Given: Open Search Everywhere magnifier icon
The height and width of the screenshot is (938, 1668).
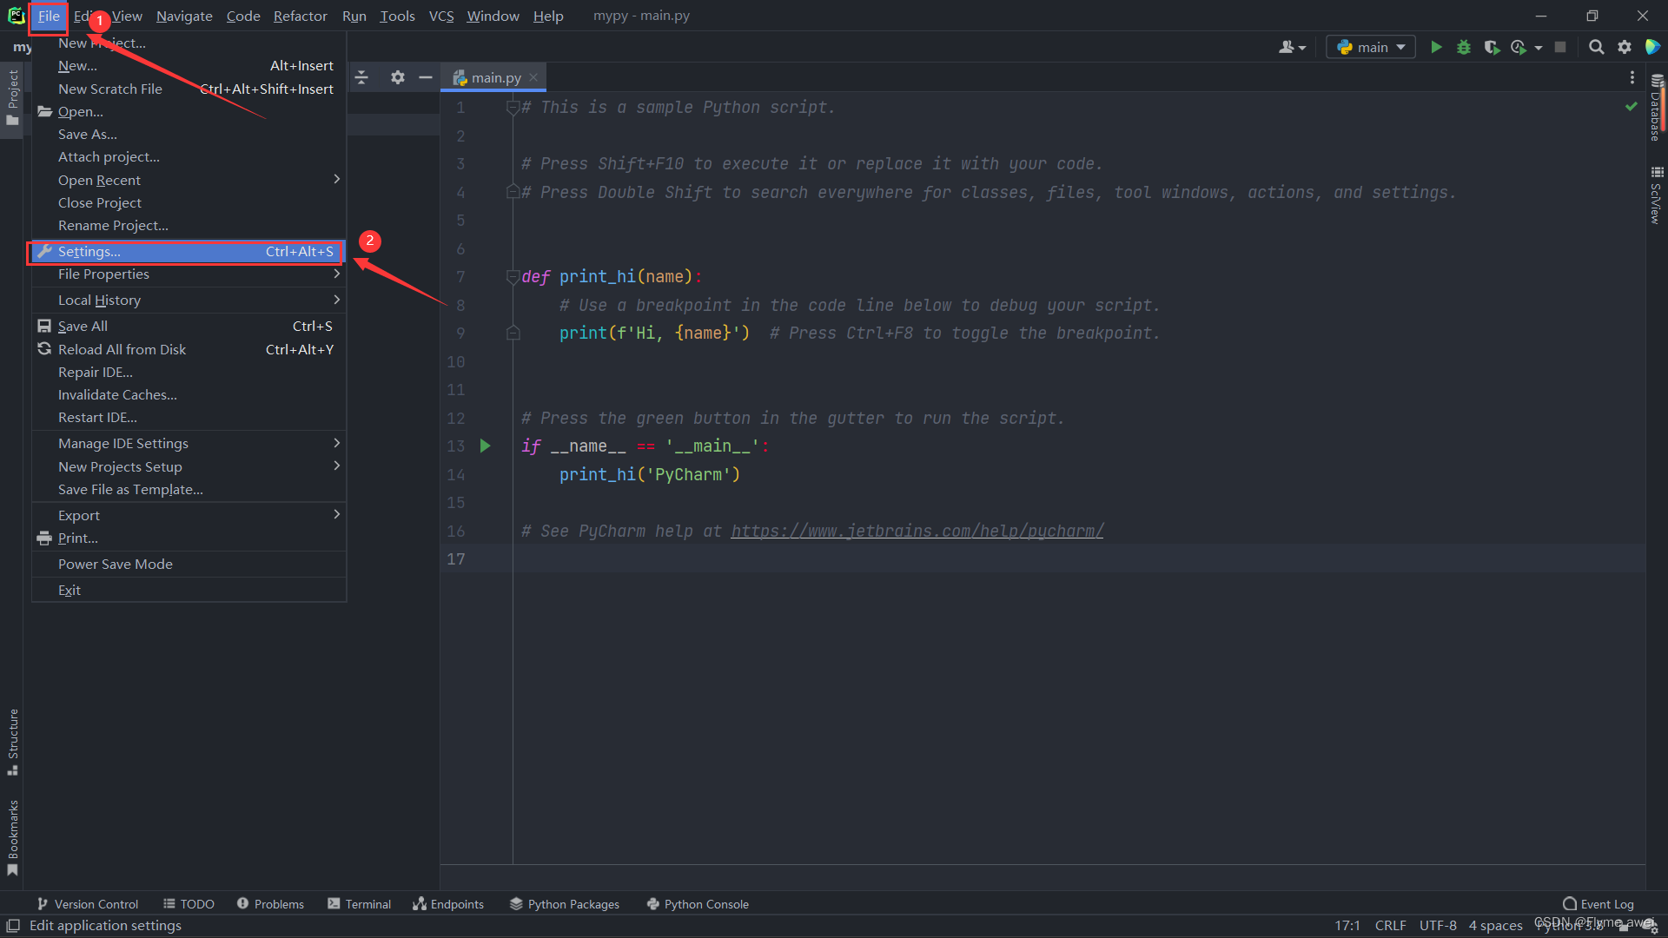Looking at the screenshot, I should (x=1596, y=47).
